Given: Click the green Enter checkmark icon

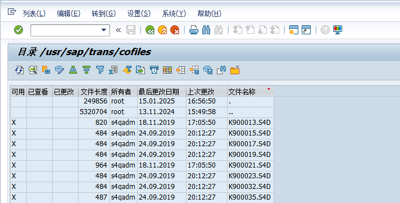Looking at the screenshot, I should tap(19, 30).
